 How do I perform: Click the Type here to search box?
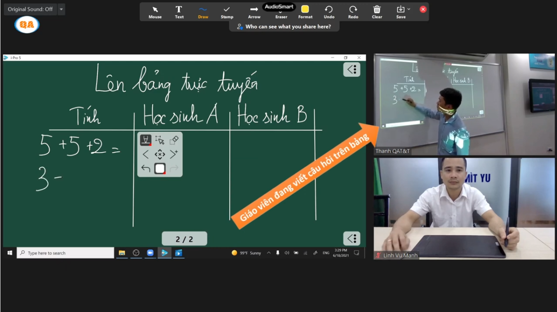65,253
